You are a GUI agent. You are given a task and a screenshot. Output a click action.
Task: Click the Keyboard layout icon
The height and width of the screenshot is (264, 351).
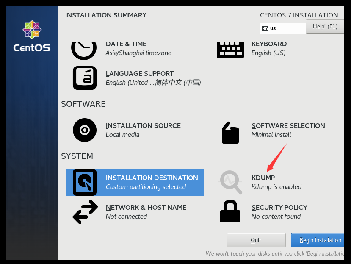[230, 50]
